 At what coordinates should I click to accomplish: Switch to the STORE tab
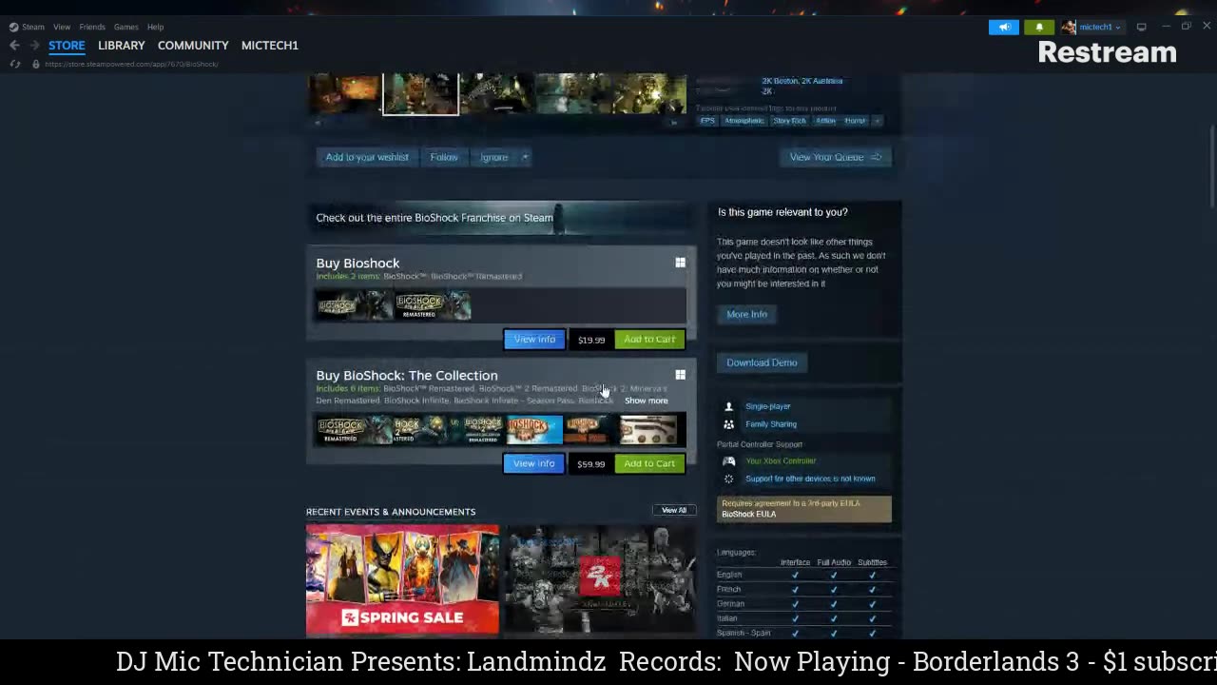tap(67, 45)
